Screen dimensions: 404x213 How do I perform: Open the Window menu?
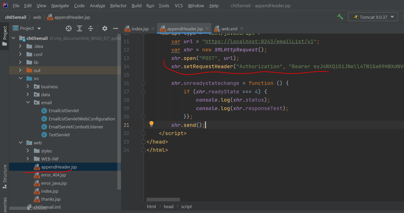tap(196, 6)
